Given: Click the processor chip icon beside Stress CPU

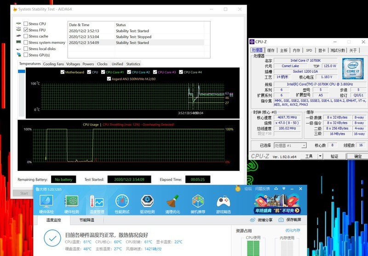Looking at the screenshot, I should click(x=19, y=23).
